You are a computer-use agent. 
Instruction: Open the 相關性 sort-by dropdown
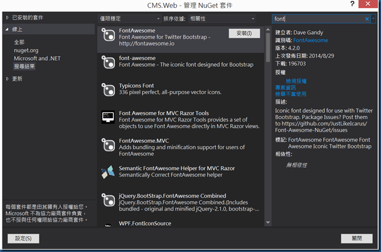[222, 19]
